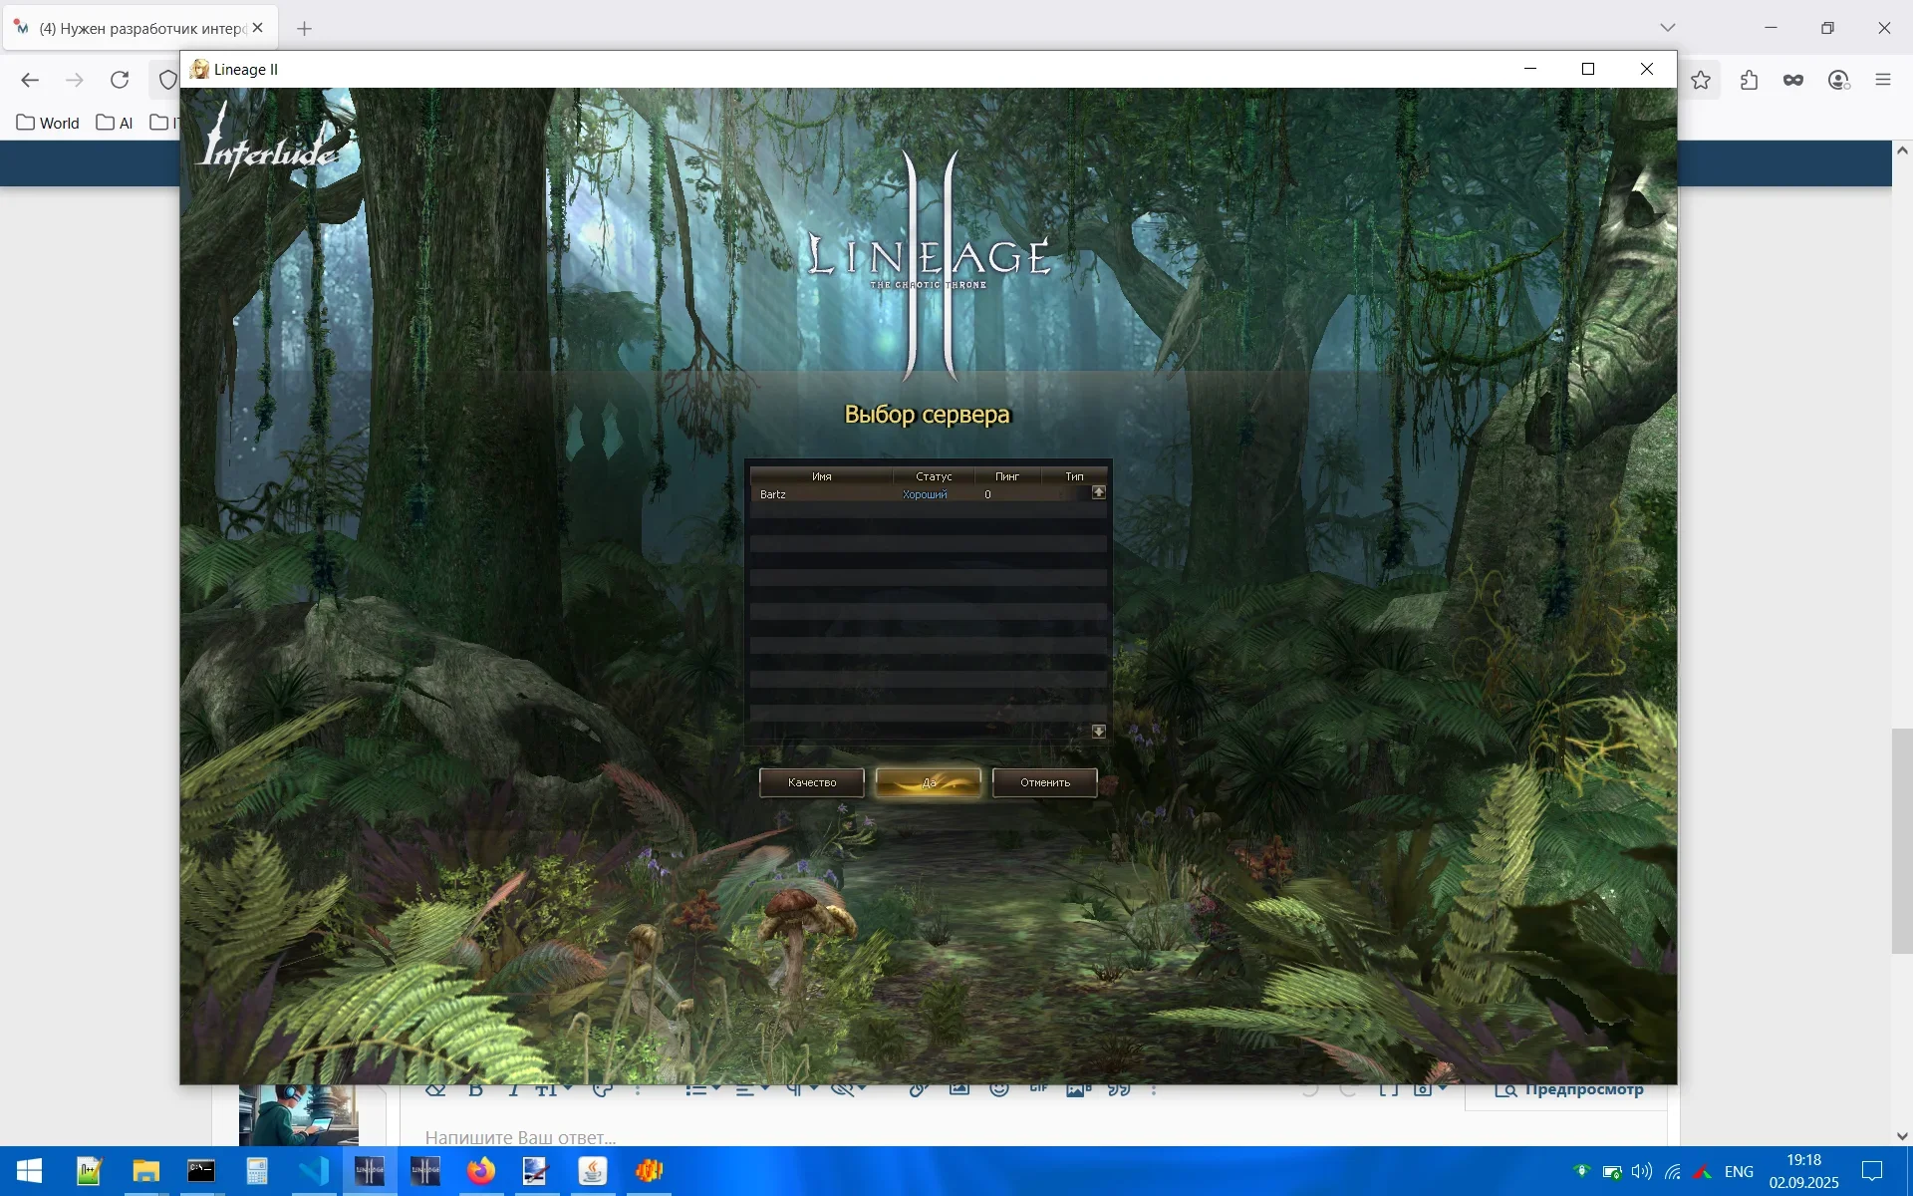Screen dimensions: 1913x1196
Task: Reload the Firefox page
Action: [120, 80]
